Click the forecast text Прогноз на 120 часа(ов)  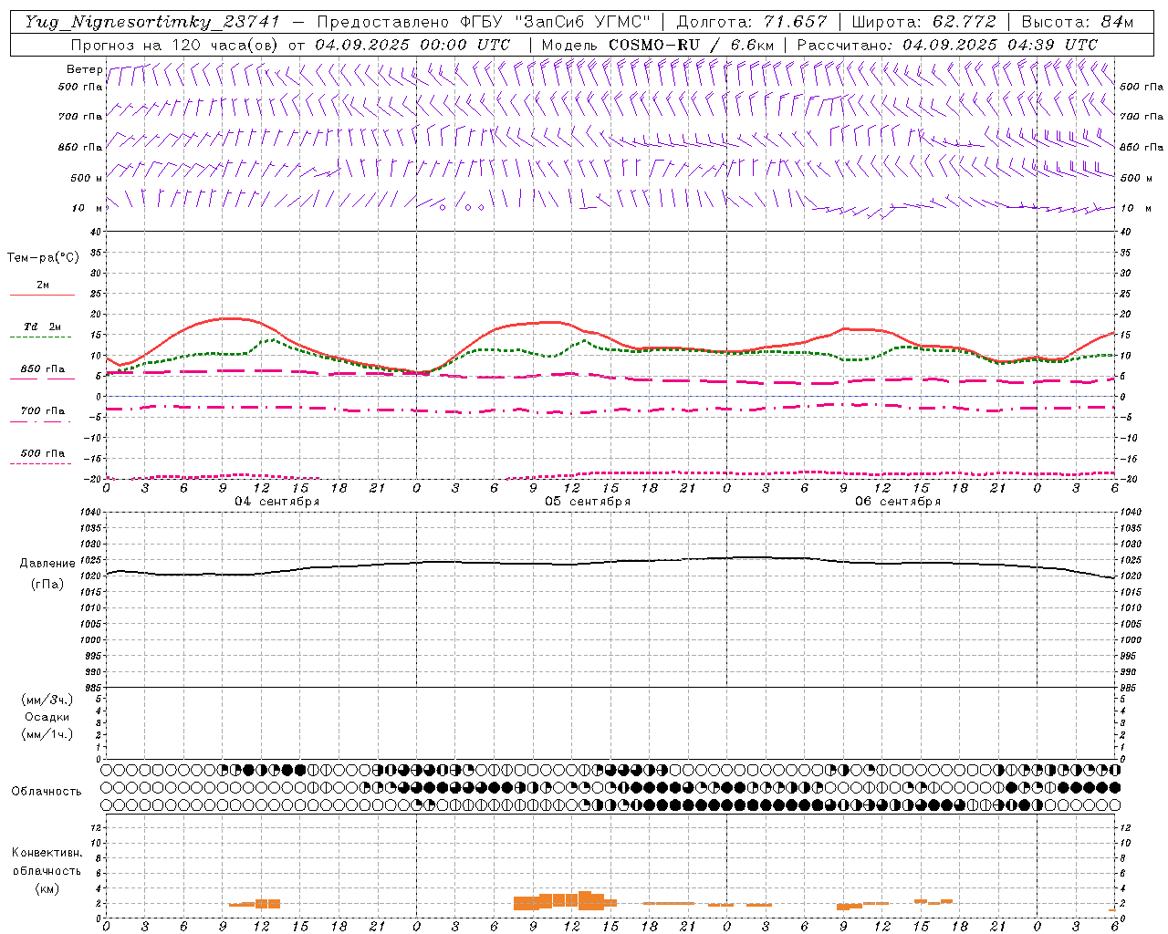pos(176,45)
